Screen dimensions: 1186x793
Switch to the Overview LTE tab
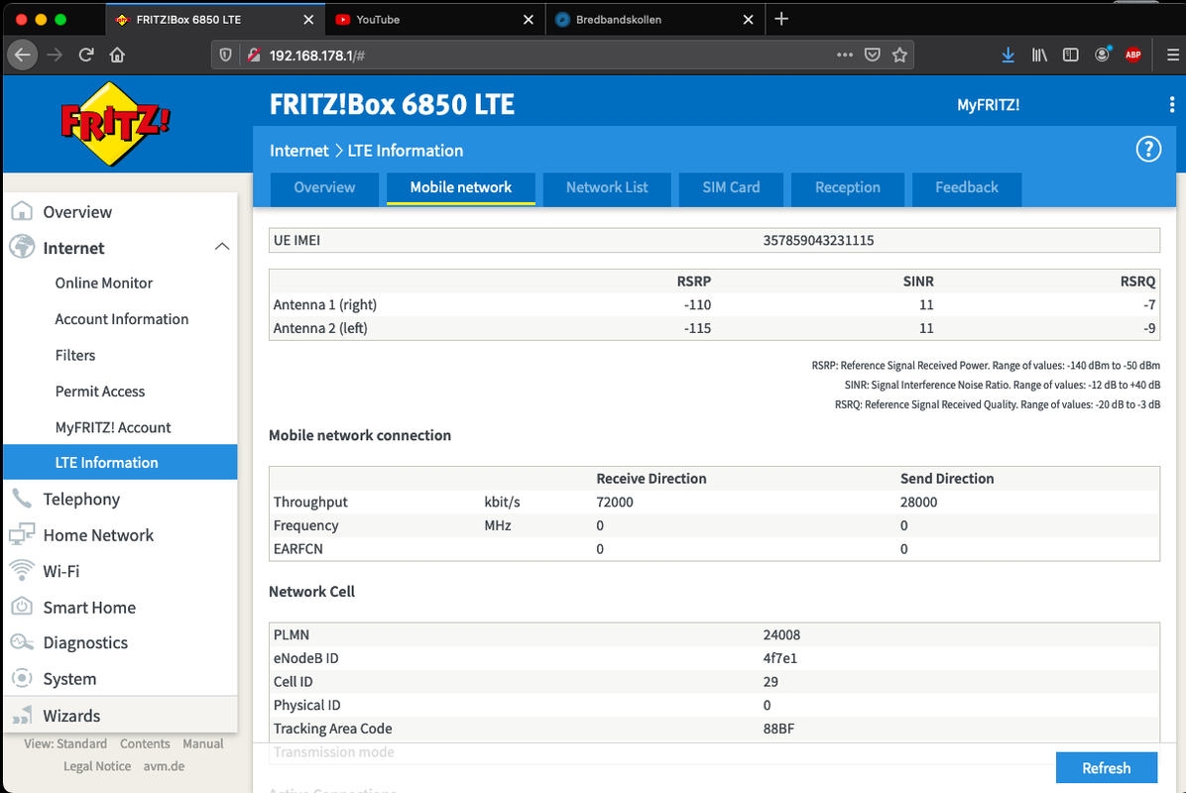(324, 188)
